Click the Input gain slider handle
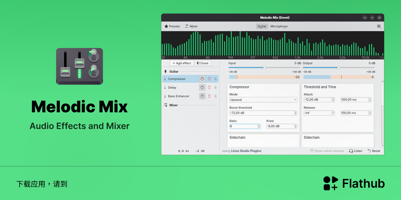The width and height of the screenshot is (401, 200). coord(264,68)
